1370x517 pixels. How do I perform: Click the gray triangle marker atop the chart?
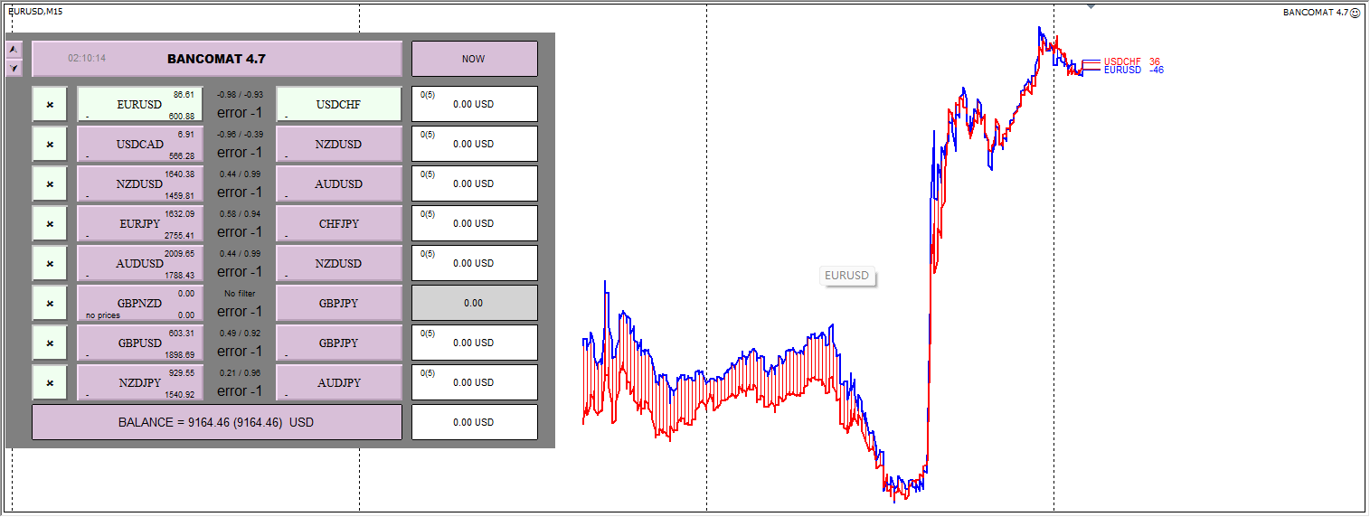(1091, 6)
